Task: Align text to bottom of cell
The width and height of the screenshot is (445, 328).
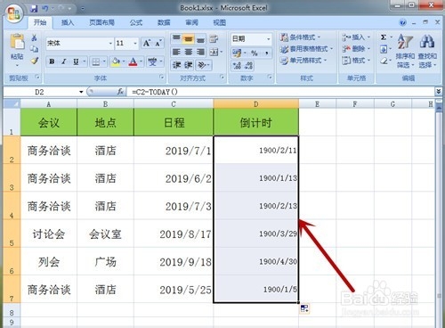Action: click(200, 38)
